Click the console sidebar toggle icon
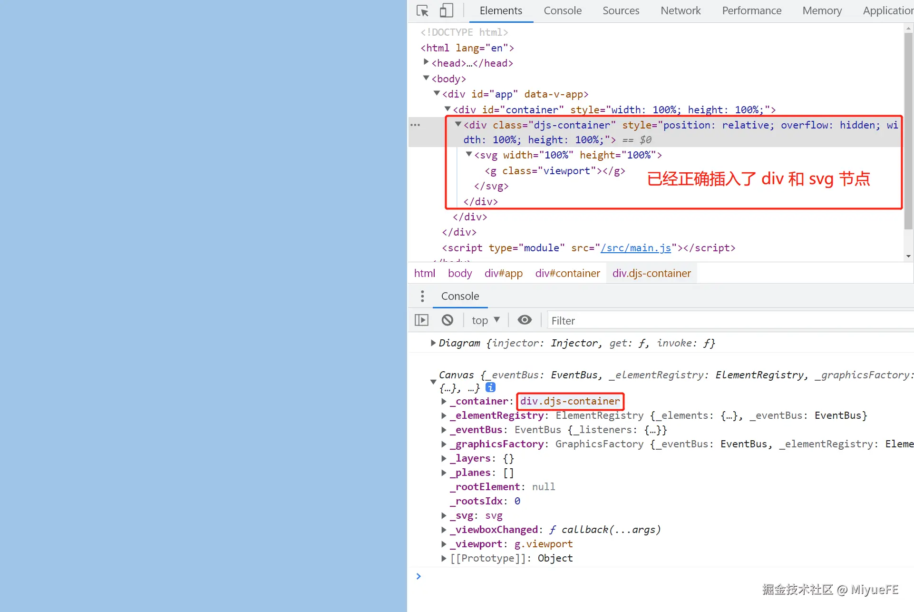This screenshot has height=612, width=914. click(x=421, y=320)
